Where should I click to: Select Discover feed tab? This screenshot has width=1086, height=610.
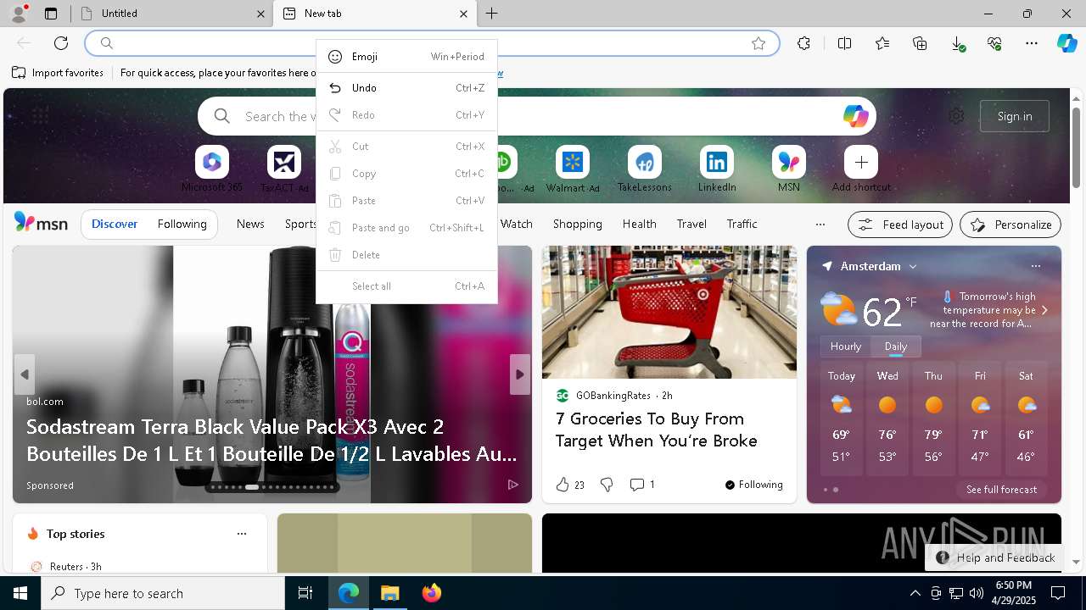click(115, 224)
